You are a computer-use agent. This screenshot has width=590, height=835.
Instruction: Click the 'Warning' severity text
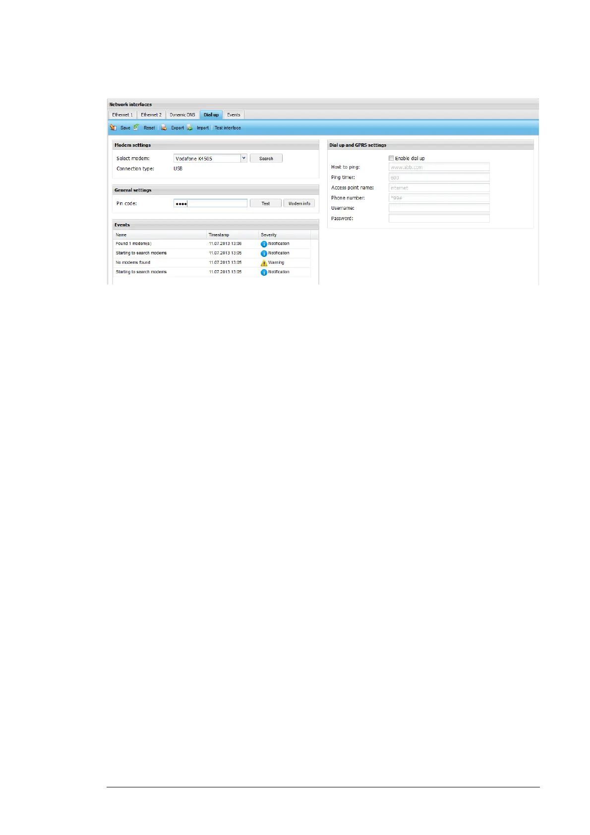tap(276, 263)
